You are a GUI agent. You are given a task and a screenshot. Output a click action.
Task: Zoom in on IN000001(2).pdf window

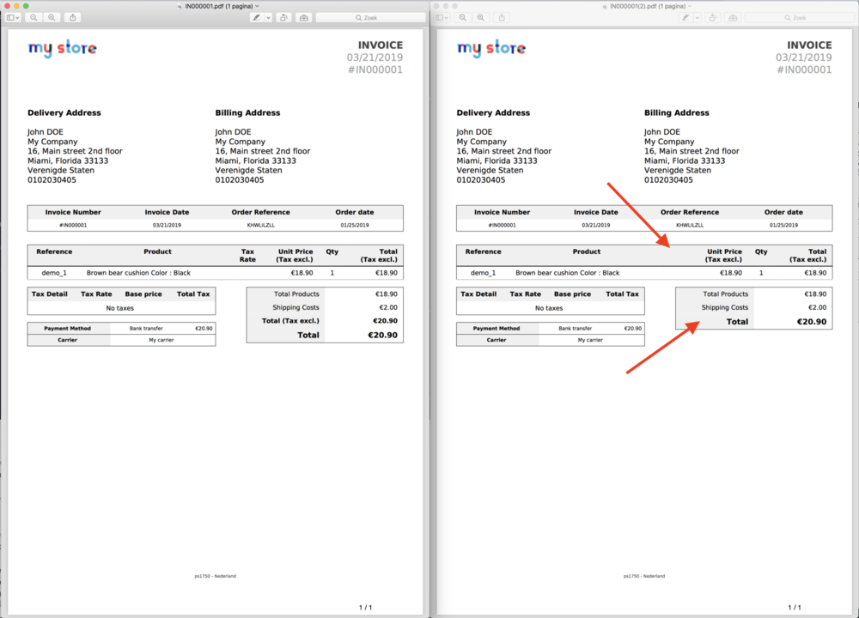coord(480,17)
